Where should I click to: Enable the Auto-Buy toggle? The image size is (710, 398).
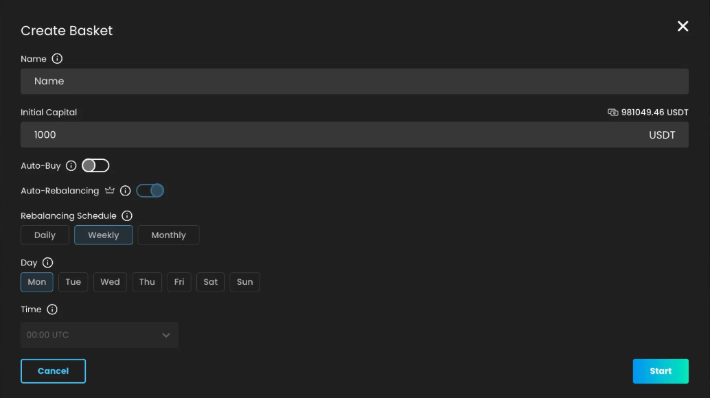point(95,165)
